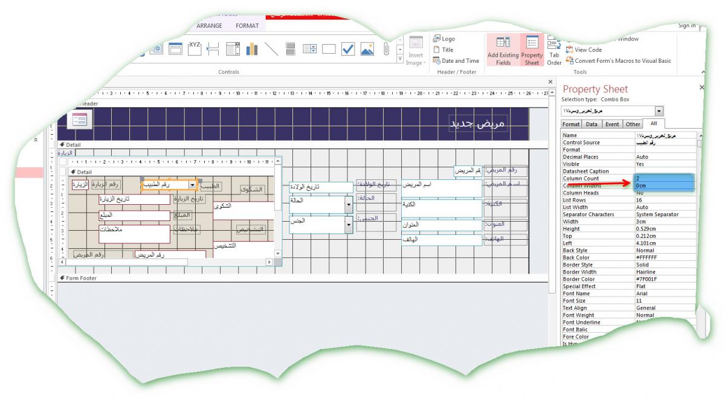The image size is (725, 398).
Task: Click the Back Color value #FFFFFF
Action: 665,257
